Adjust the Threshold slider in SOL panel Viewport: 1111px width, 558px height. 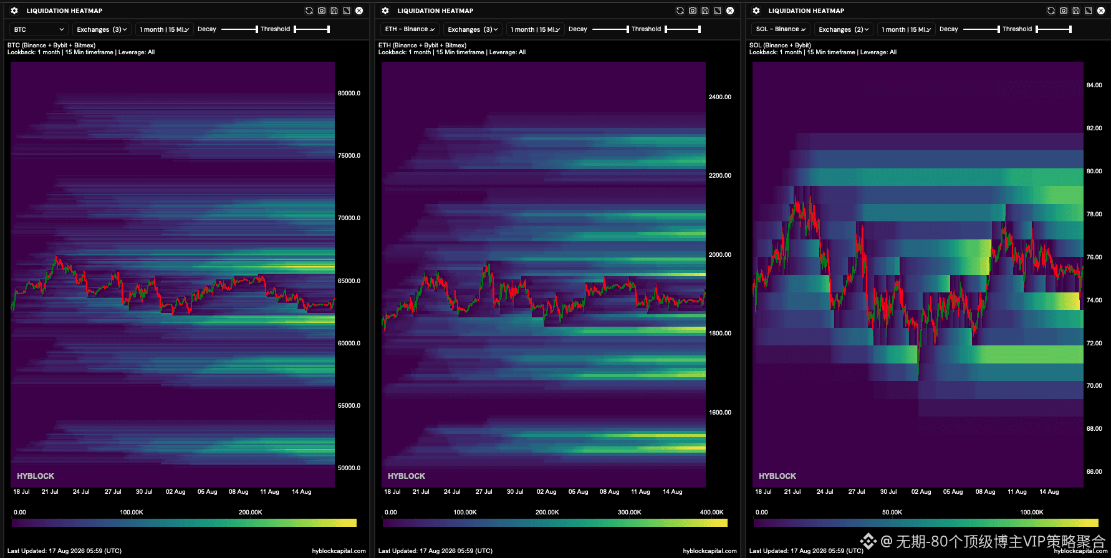pyautogui.click(x=1054, y=29)
